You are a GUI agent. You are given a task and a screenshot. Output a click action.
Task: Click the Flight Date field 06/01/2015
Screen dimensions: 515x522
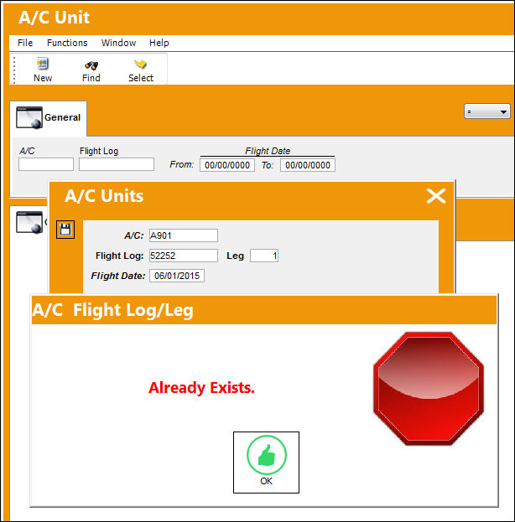pos(177,276)
